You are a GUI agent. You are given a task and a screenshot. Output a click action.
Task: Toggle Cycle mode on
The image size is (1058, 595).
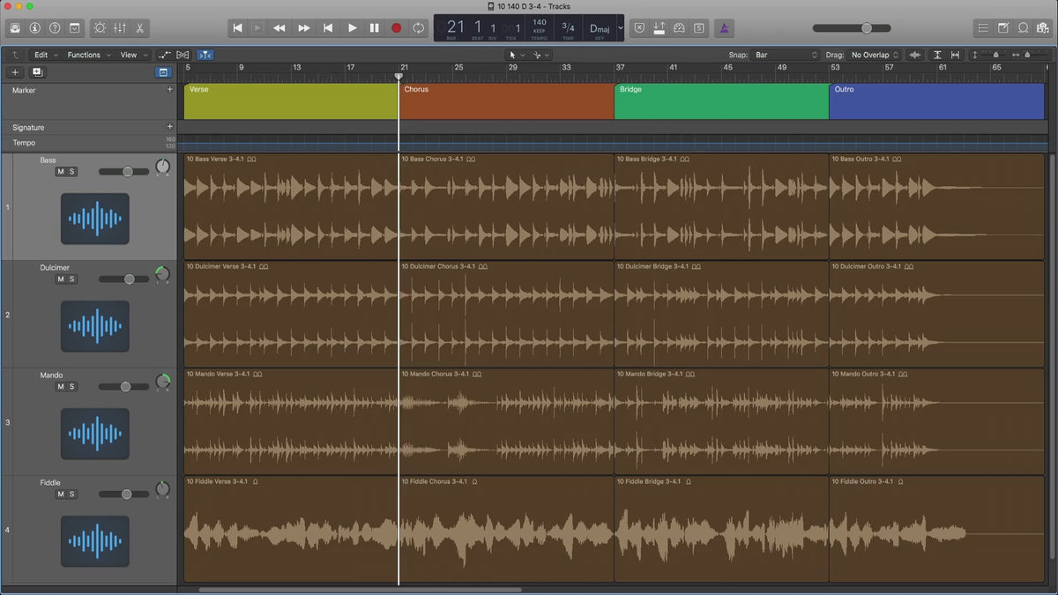coord(418,28)
